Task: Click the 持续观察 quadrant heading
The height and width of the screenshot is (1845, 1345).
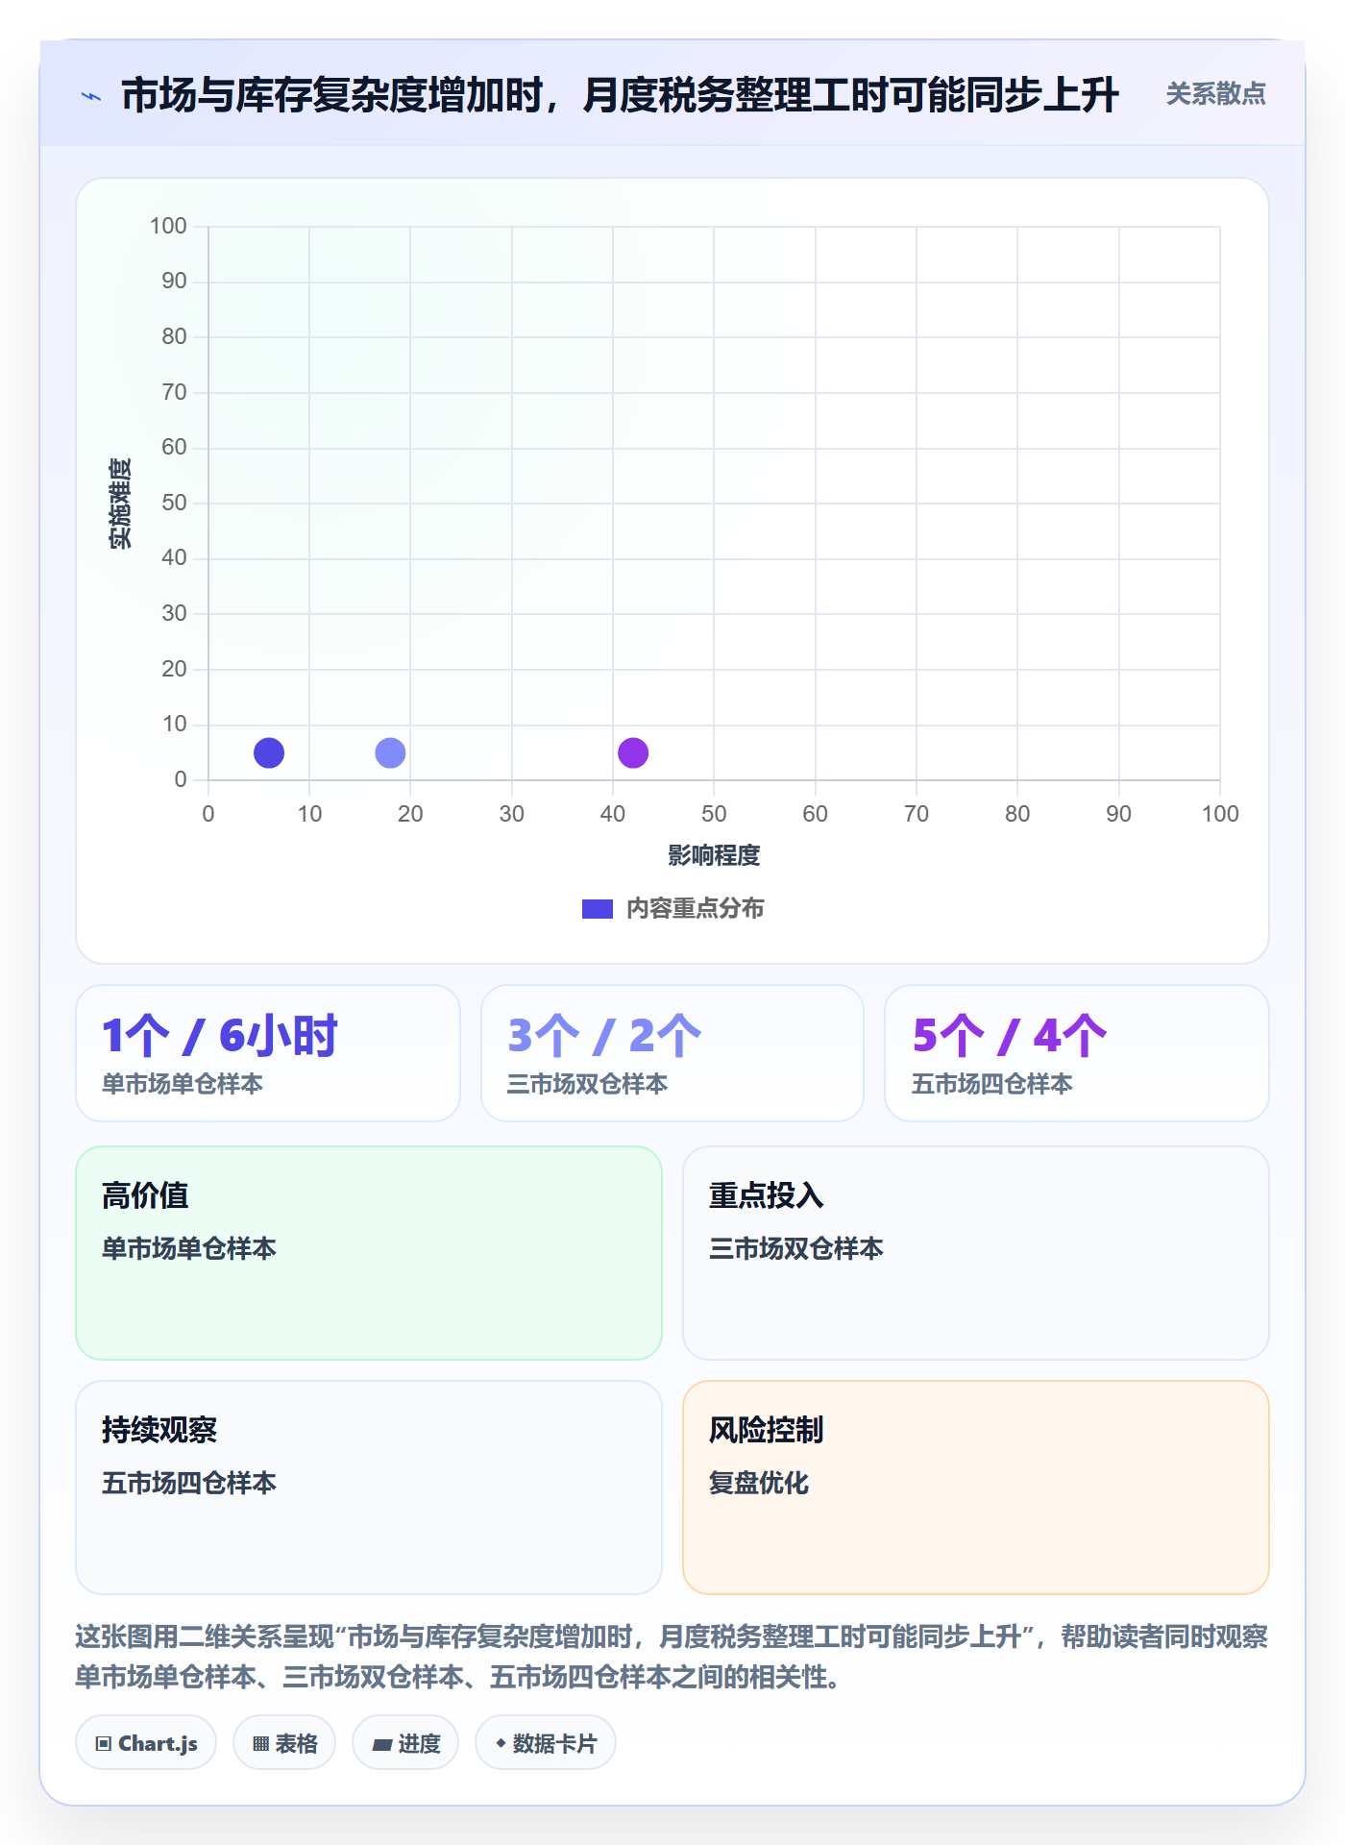Action: tap(159, 1430)
